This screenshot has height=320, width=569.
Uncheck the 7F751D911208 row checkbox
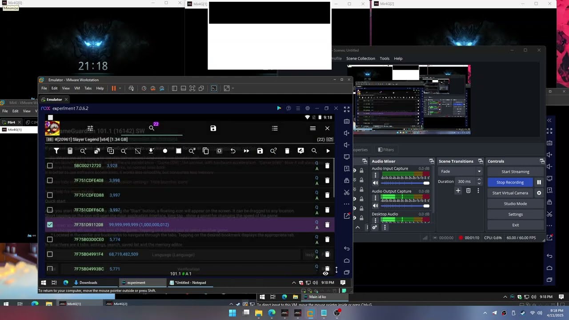click(x=50, y=224)
